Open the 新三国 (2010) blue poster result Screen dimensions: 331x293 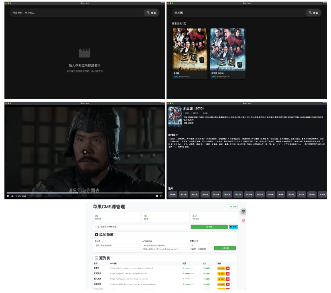(228, 49)
